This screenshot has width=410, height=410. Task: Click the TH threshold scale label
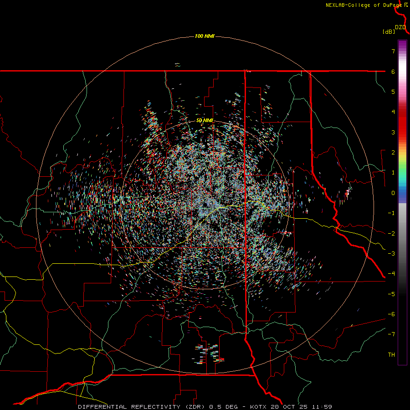tap(391, 355)
